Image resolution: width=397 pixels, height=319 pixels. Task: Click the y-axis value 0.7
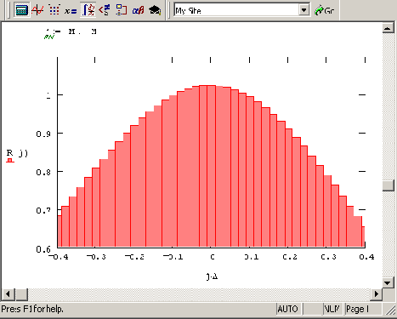pos(43,210)
